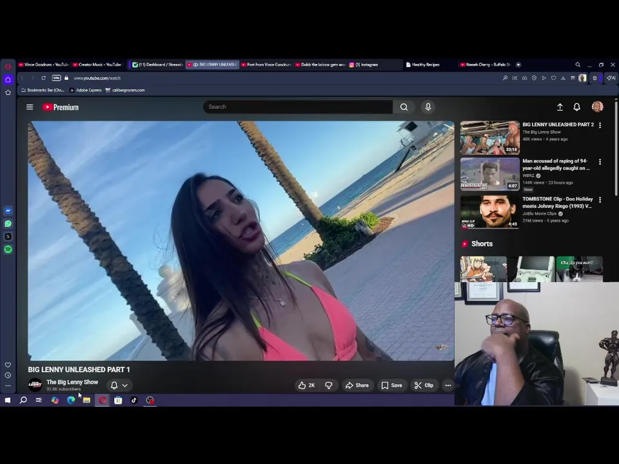Open Bookmarks Bar folder

pyautogui.click(x=43, y=90)
